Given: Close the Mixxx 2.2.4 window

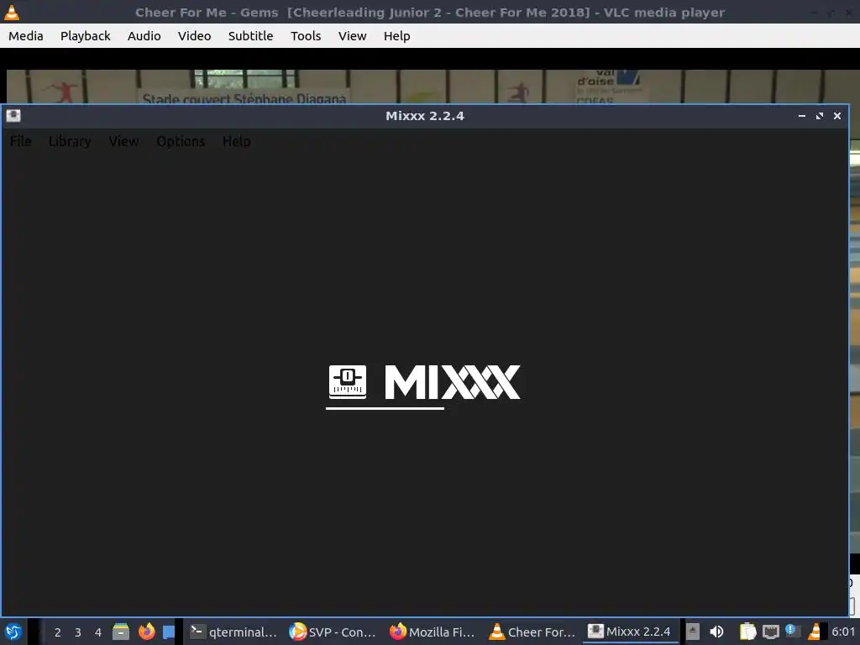Looking at the screenshot, I should click(837, 116).
